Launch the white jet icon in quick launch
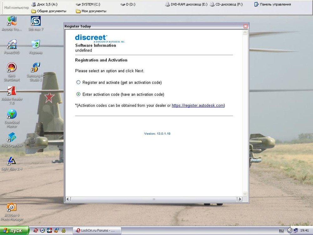The image size is (313, 235). click(x=49, y=230)
